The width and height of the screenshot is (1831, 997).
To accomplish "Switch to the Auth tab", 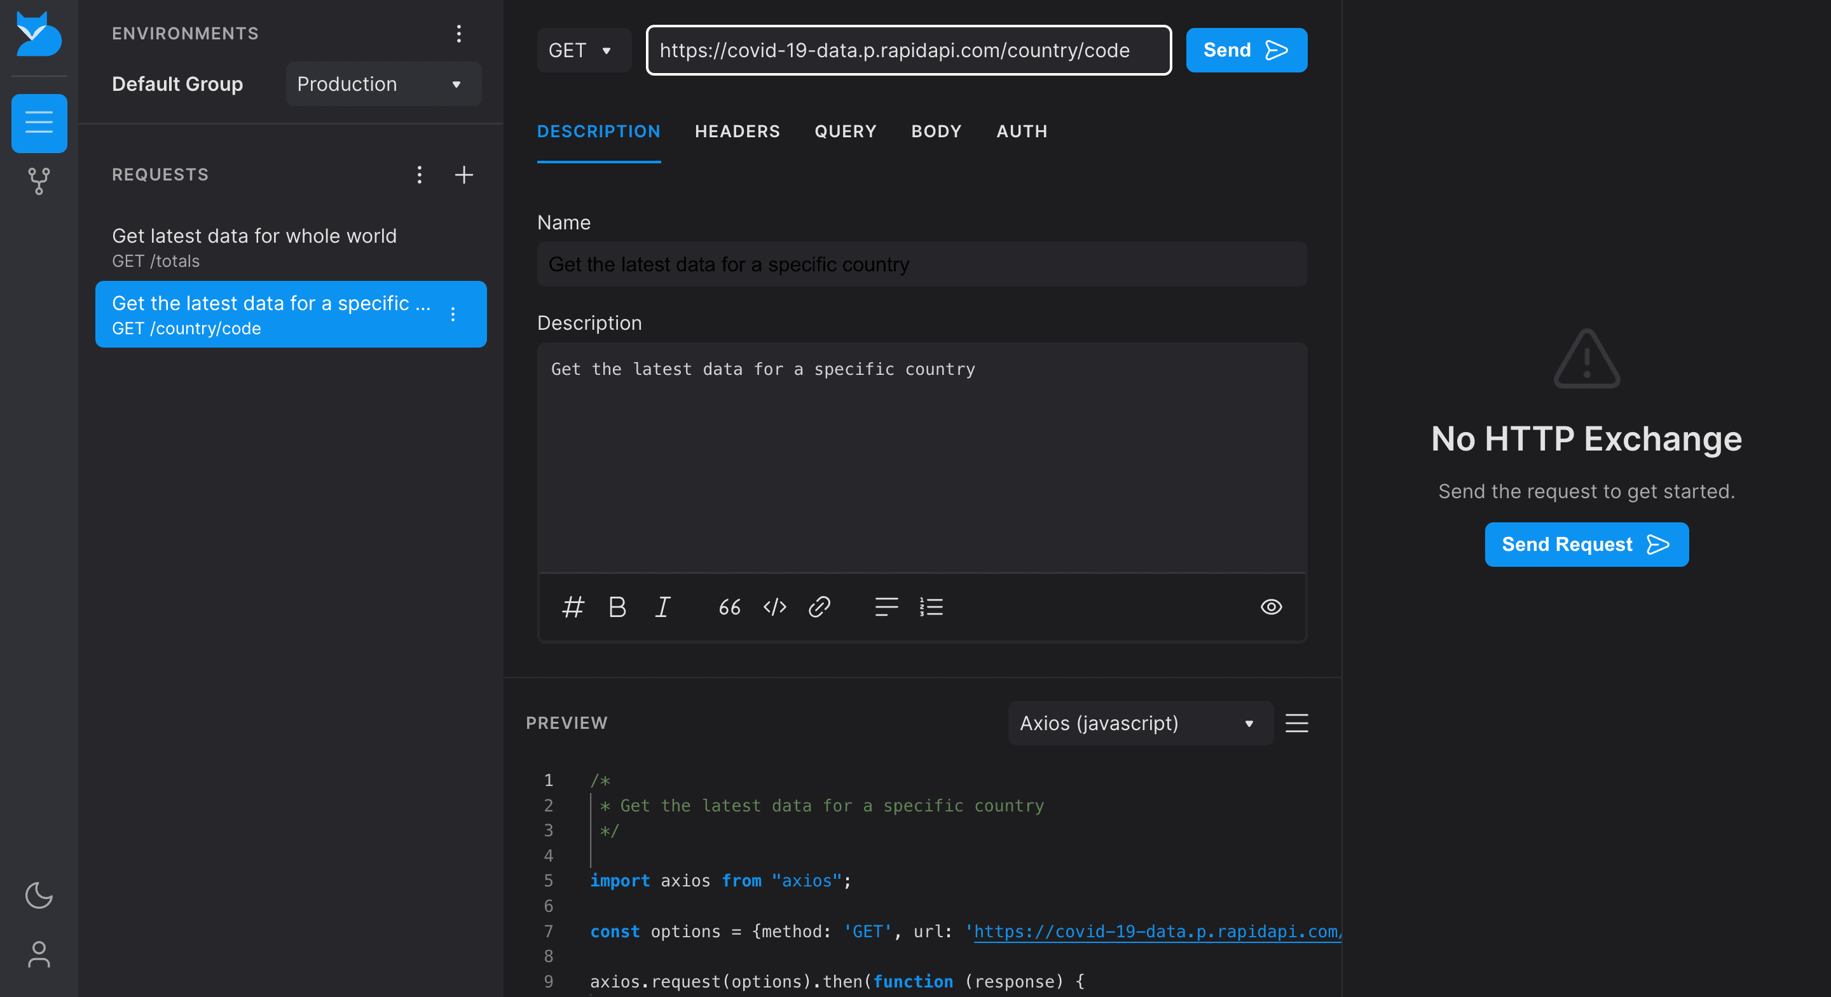I will 1022,132.
